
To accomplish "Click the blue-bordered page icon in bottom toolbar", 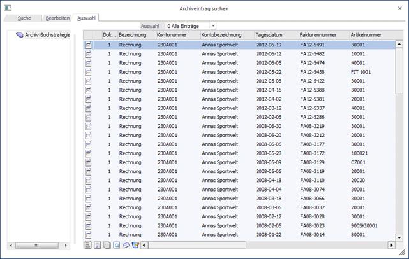I will 116,245.
